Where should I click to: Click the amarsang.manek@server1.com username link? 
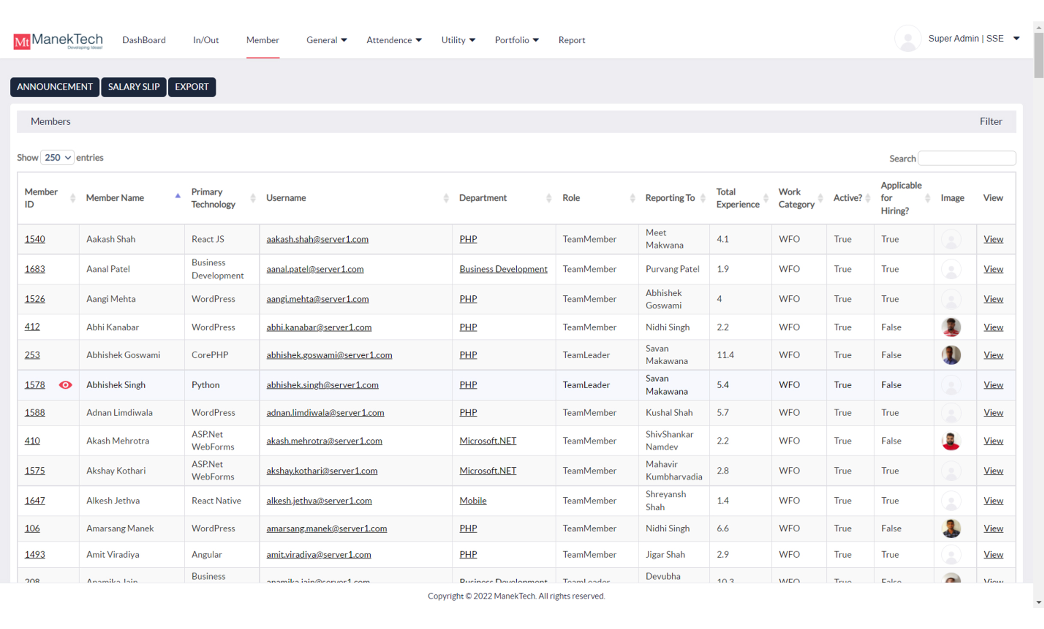point(326,528)
